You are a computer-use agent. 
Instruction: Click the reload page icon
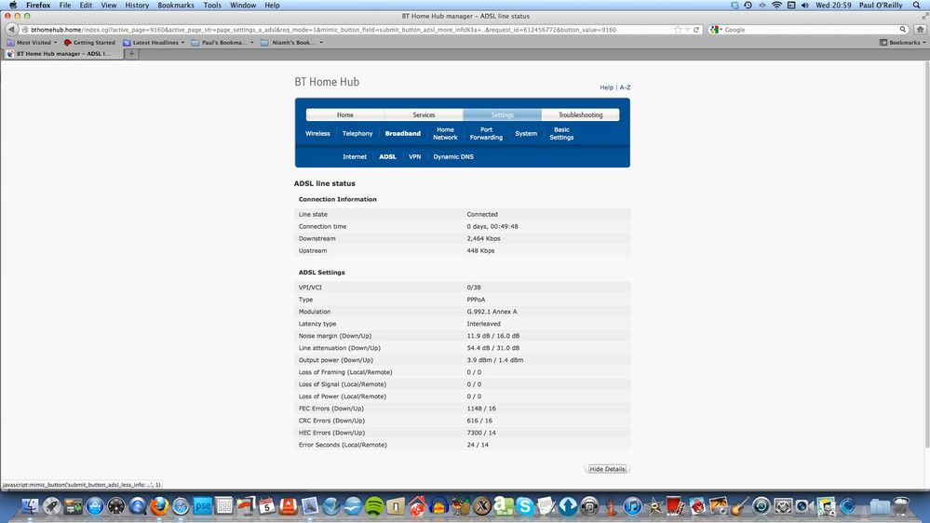(x=696, y=30)
